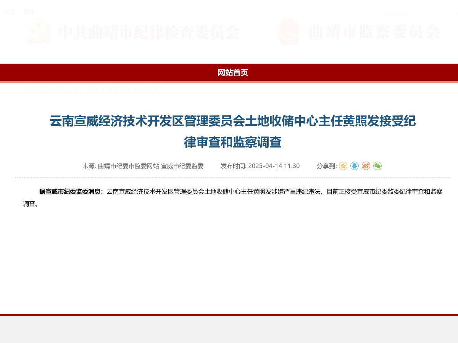The image size is (458, 343).
Task: Navigate to the 审查调查 breadcrumb section
Action: [x=119, y=90]
